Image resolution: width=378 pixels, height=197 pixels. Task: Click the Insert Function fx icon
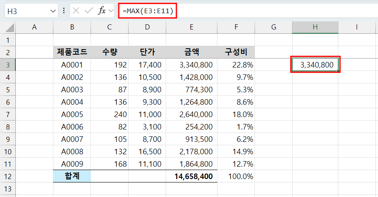tap(102, 11)
